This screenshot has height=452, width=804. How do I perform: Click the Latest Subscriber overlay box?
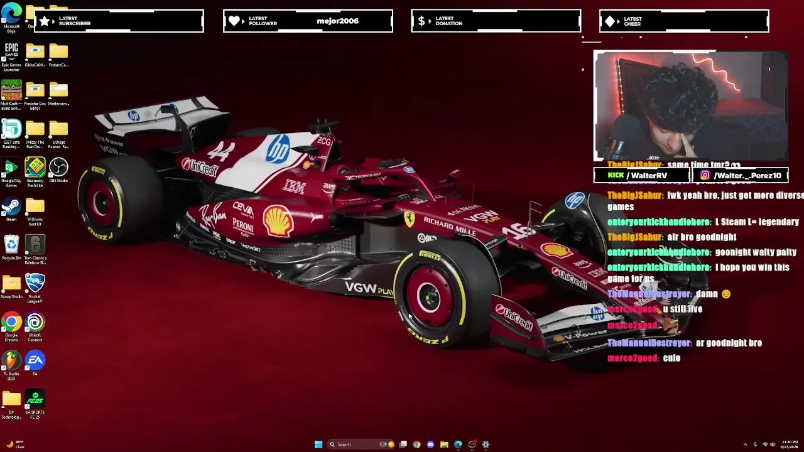[119, 21]
